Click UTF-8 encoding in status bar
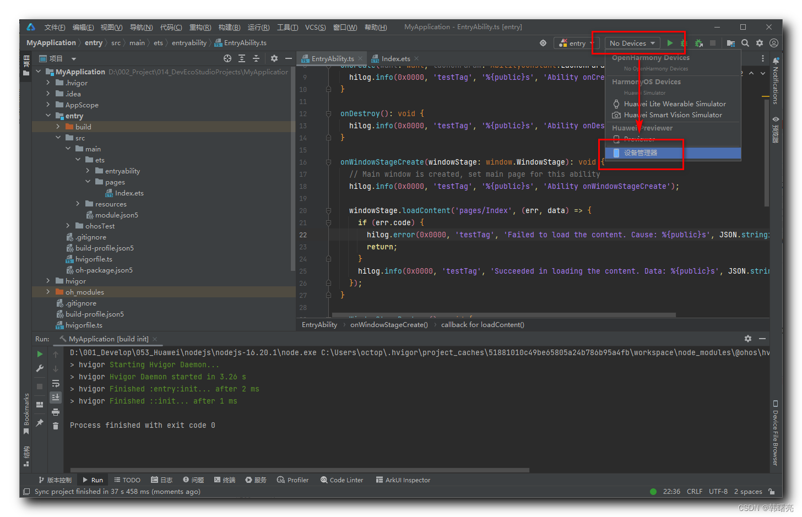Image resolution: width=802 pixels, height=517 pixels. 718,492
